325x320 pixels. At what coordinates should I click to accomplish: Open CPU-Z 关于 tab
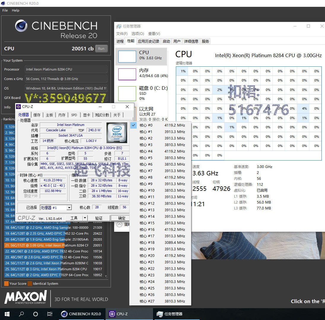tap(117, 115)
